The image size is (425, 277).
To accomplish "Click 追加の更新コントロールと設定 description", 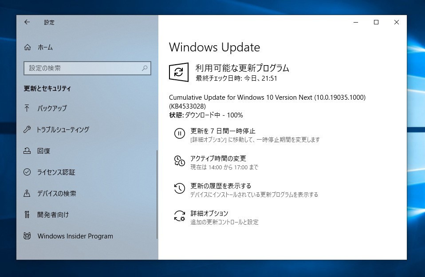I will pos(224,222).
